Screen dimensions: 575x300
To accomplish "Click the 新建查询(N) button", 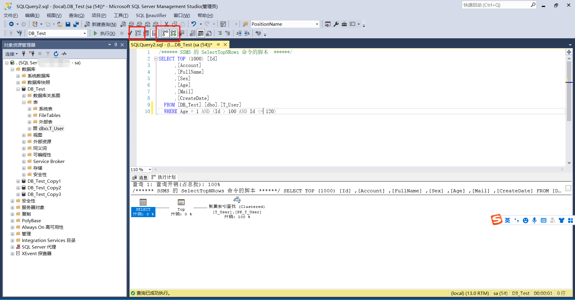I will tap(101, 24).
